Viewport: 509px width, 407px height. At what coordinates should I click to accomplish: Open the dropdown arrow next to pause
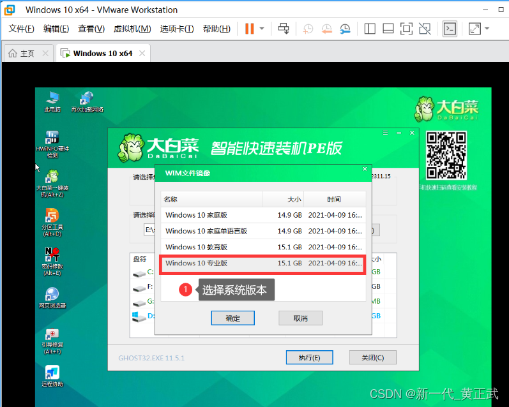pyautogui.click(x=262, y=29)
